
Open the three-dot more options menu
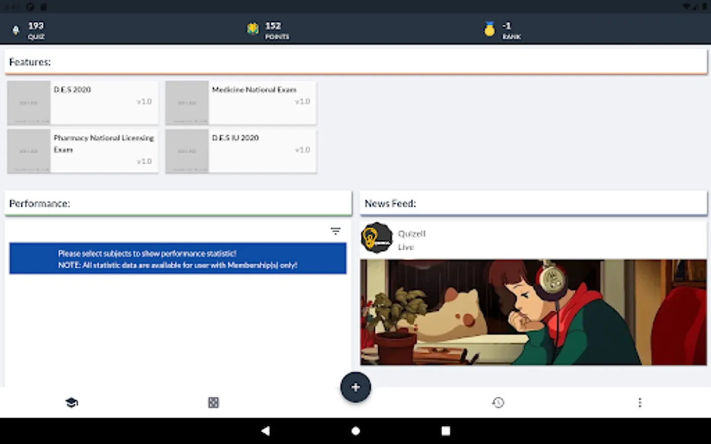tap(640, 403)
